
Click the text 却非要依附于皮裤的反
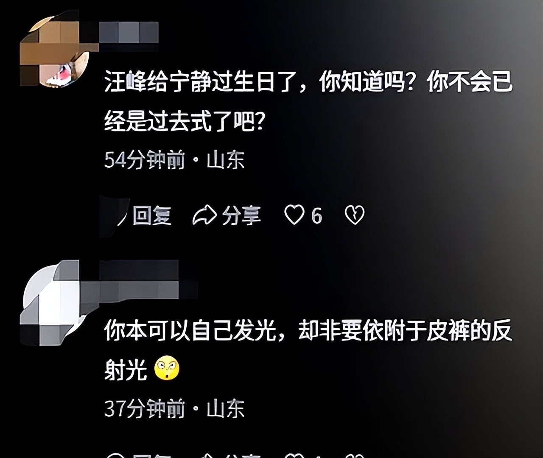click(405, 331)
